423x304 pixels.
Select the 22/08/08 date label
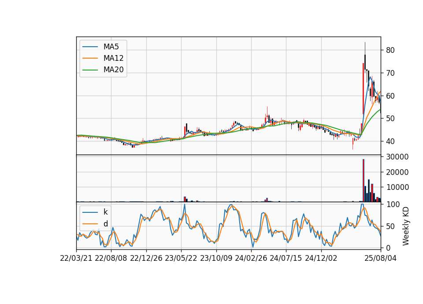[x=111, y=258]
